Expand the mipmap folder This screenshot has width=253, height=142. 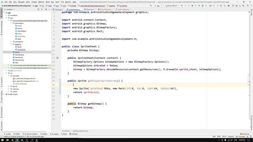tap(9, 89)
